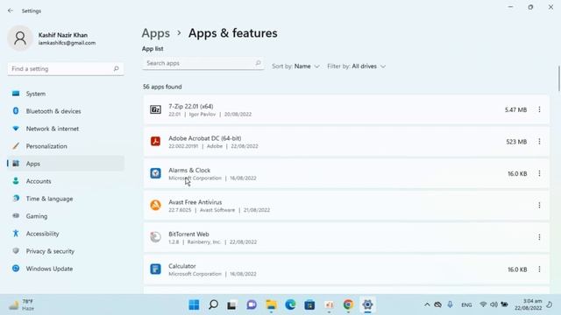This screenshot has height=315, width=561.
Task: Click the 7-Zip app icon
Action: click(x=155, y=109)
